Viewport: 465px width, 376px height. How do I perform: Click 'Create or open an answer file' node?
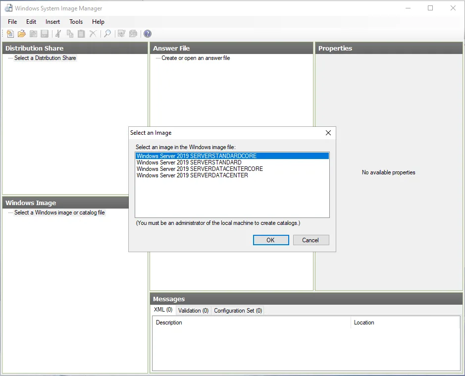[196, 58]
